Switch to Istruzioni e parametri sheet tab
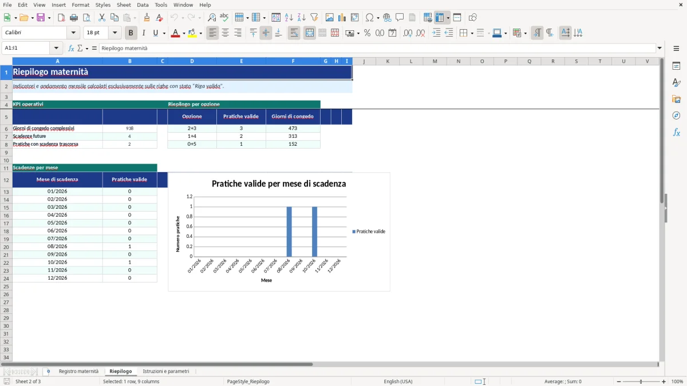Image resolution: width=687 pixels, height=386 pixels. pyautogui.click(x=166, y=371)
